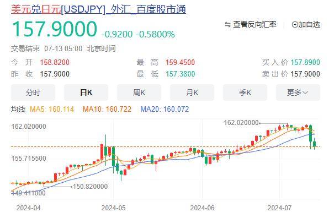This screenshot has height=218, width=329.
Task: Click the 最高 value 159.4500
Action: (x=181, y=62)
